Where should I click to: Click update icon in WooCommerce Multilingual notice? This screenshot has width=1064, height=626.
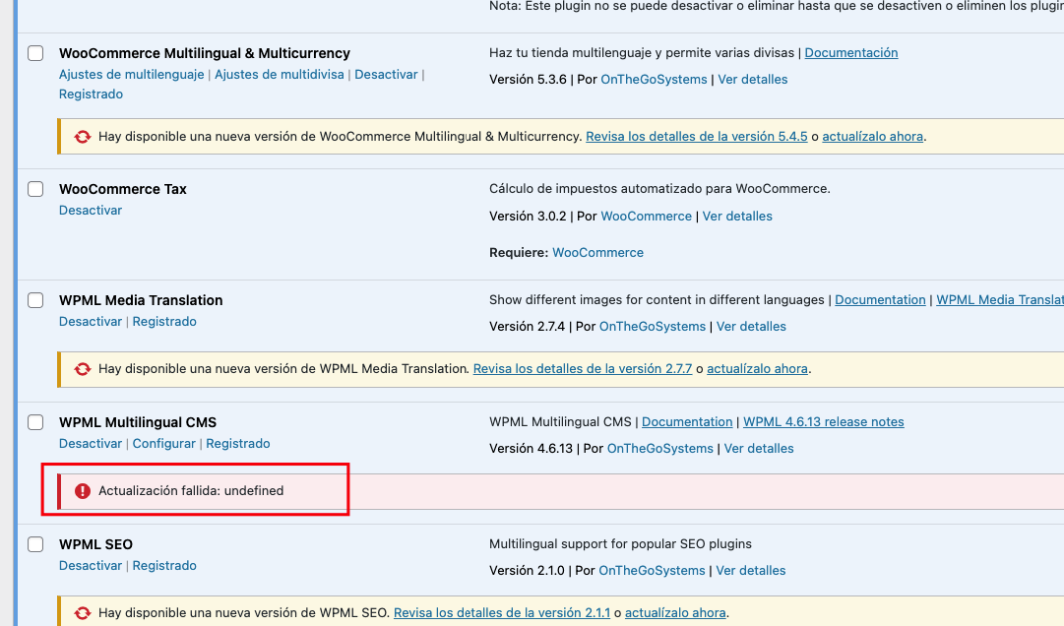(x=82, y=137)
